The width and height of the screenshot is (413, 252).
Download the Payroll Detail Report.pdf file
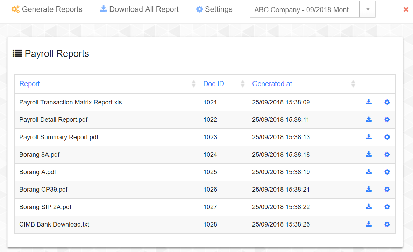coord(369,119)
